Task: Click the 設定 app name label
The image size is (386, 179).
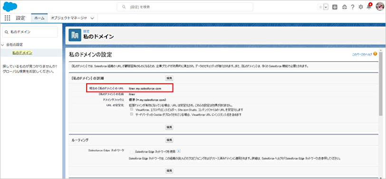Action: click(21, 18)
